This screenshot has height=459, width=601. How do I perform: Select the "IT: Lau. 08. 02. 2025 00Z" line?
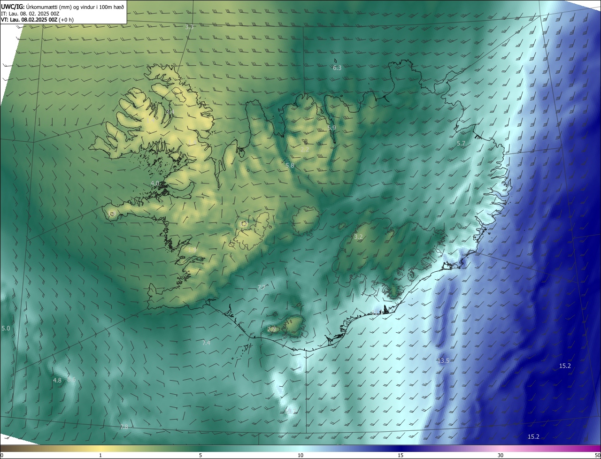point(30,14)
